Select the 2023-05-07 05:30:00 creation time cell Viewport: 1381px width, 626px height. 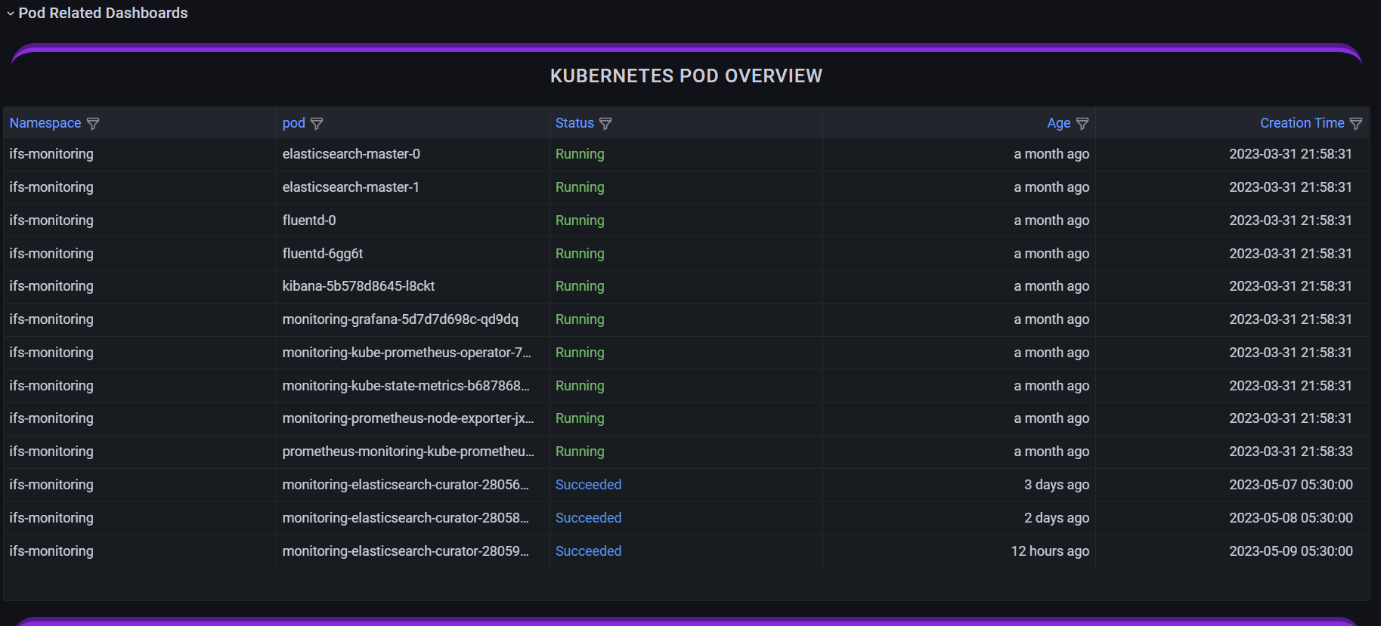[x=1290, y=485]
